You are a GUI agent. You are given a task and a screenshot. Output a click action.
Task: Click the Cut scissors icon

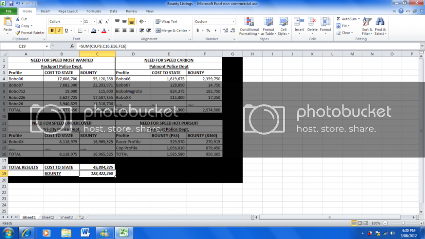(17, 19)
